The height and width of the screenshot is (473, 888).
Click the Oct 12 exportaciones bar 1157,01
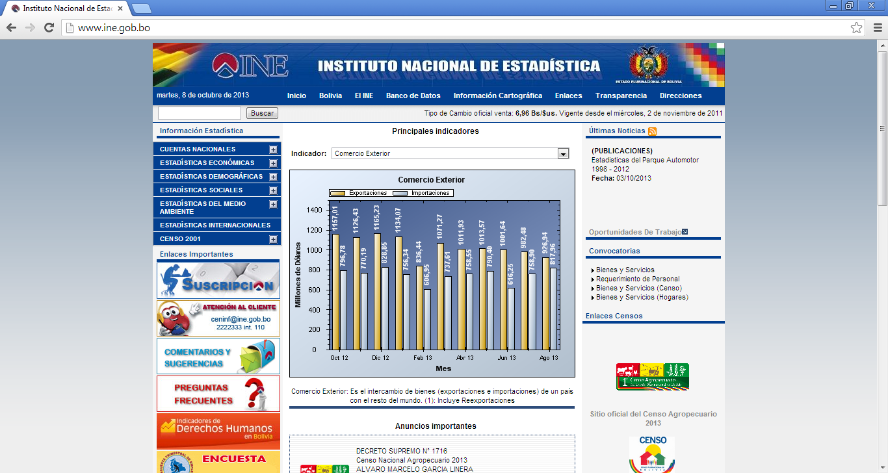(x=335, y=292)
